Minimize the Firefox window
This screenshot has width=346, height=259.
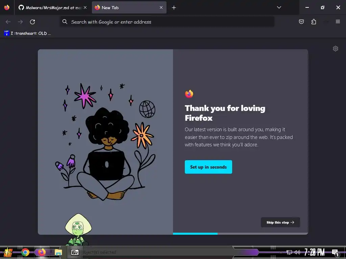pyautogui.click(x=307, y=7)
